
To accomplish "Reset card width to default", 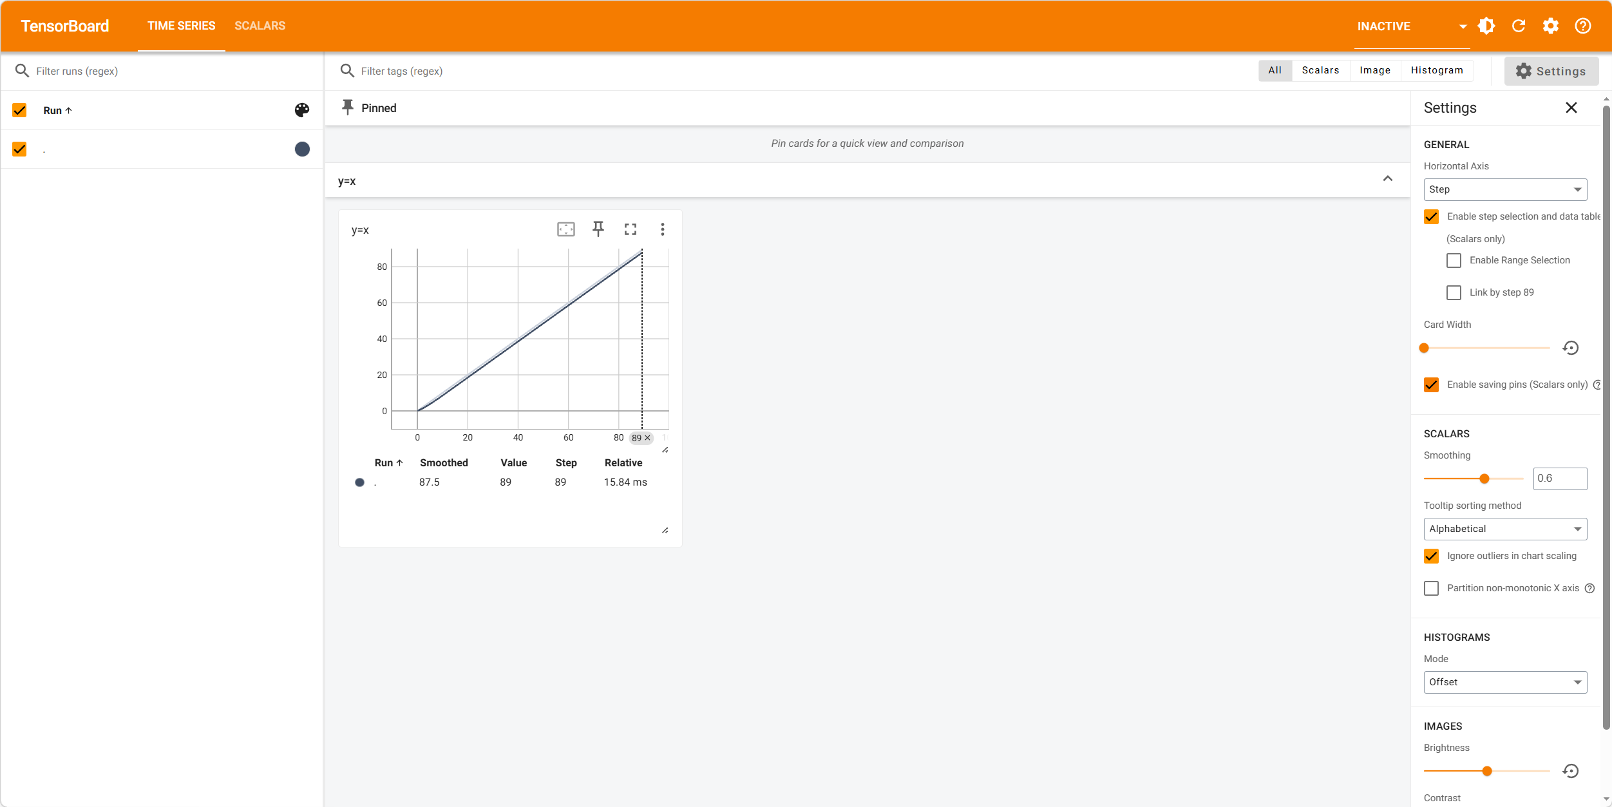I will coord(1570,348).
